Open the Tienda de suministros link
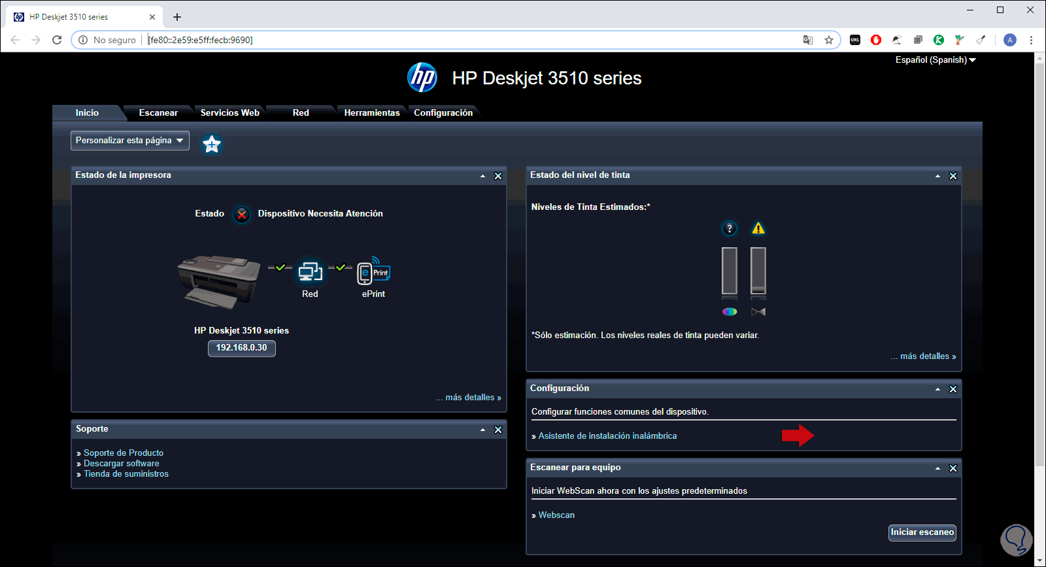This screenshot has width=1046, height=567. 126,473
